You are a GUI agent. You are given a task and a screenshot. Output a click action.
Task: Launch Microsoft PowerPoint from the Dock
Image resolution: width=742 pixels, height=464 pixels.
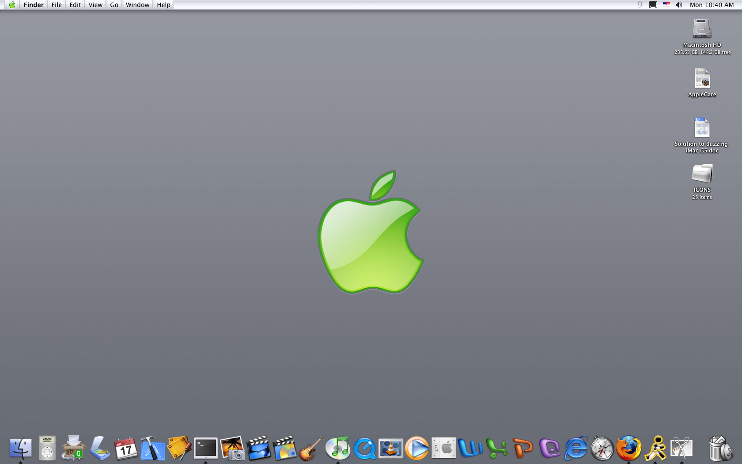(523, 449)
